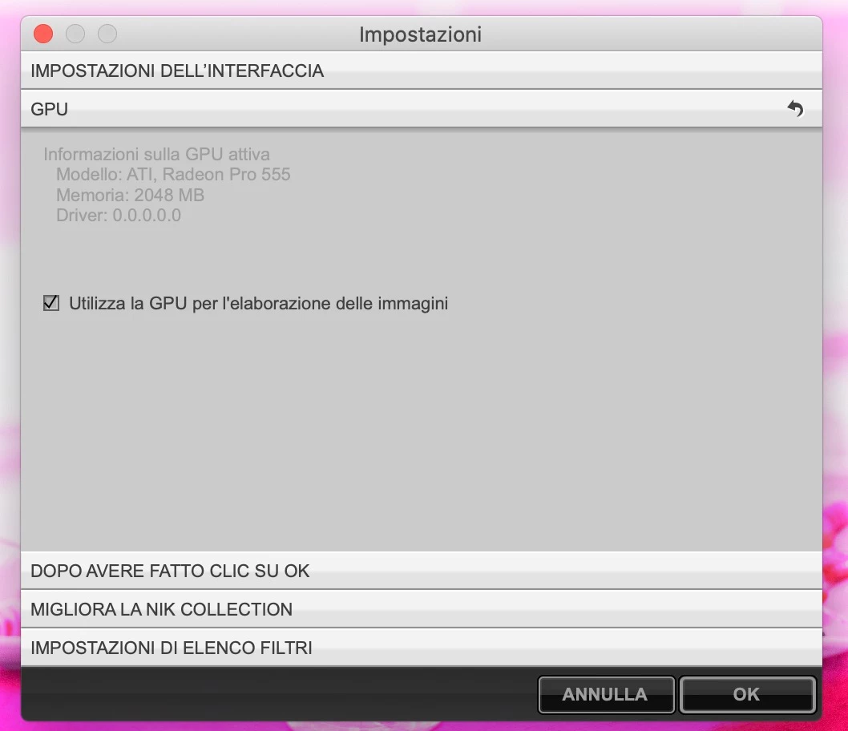Screen dimensions: 848x731
Task: Click 'Informazioni sulla GPU attiva' heading
Action: coord(157,154)
